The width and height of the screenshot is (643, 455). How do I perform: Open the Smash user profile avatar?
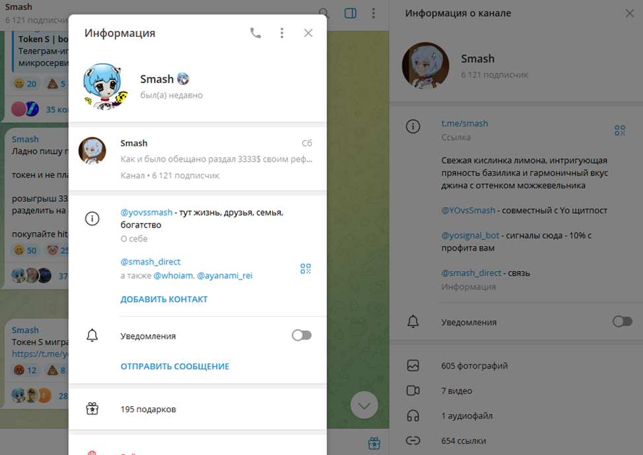[105, 86]
